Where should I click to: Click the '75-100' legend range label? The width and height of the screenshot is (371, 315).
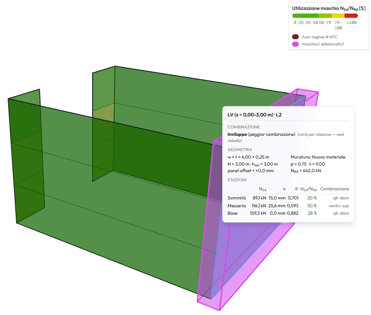(x=338, y=25)
